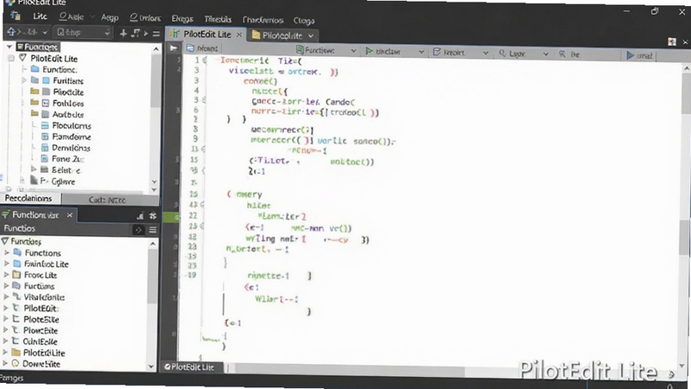Viewport: 691px width, 389px height.
Task: Click the music-note icon in the left toolbar
Action: (136, 33)
